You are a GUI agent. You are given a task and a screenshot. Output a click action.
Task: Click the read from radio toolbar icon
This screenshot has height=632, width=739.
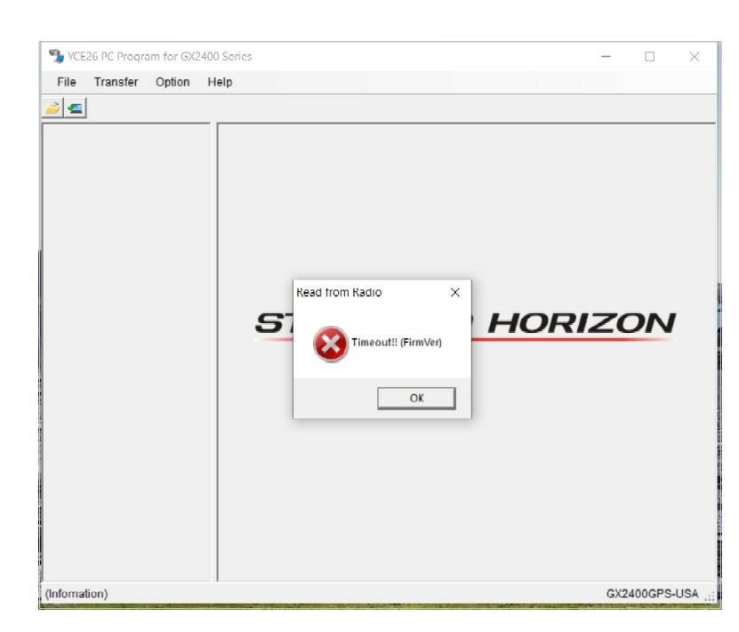pyautogui.click(x=75, y=108)
